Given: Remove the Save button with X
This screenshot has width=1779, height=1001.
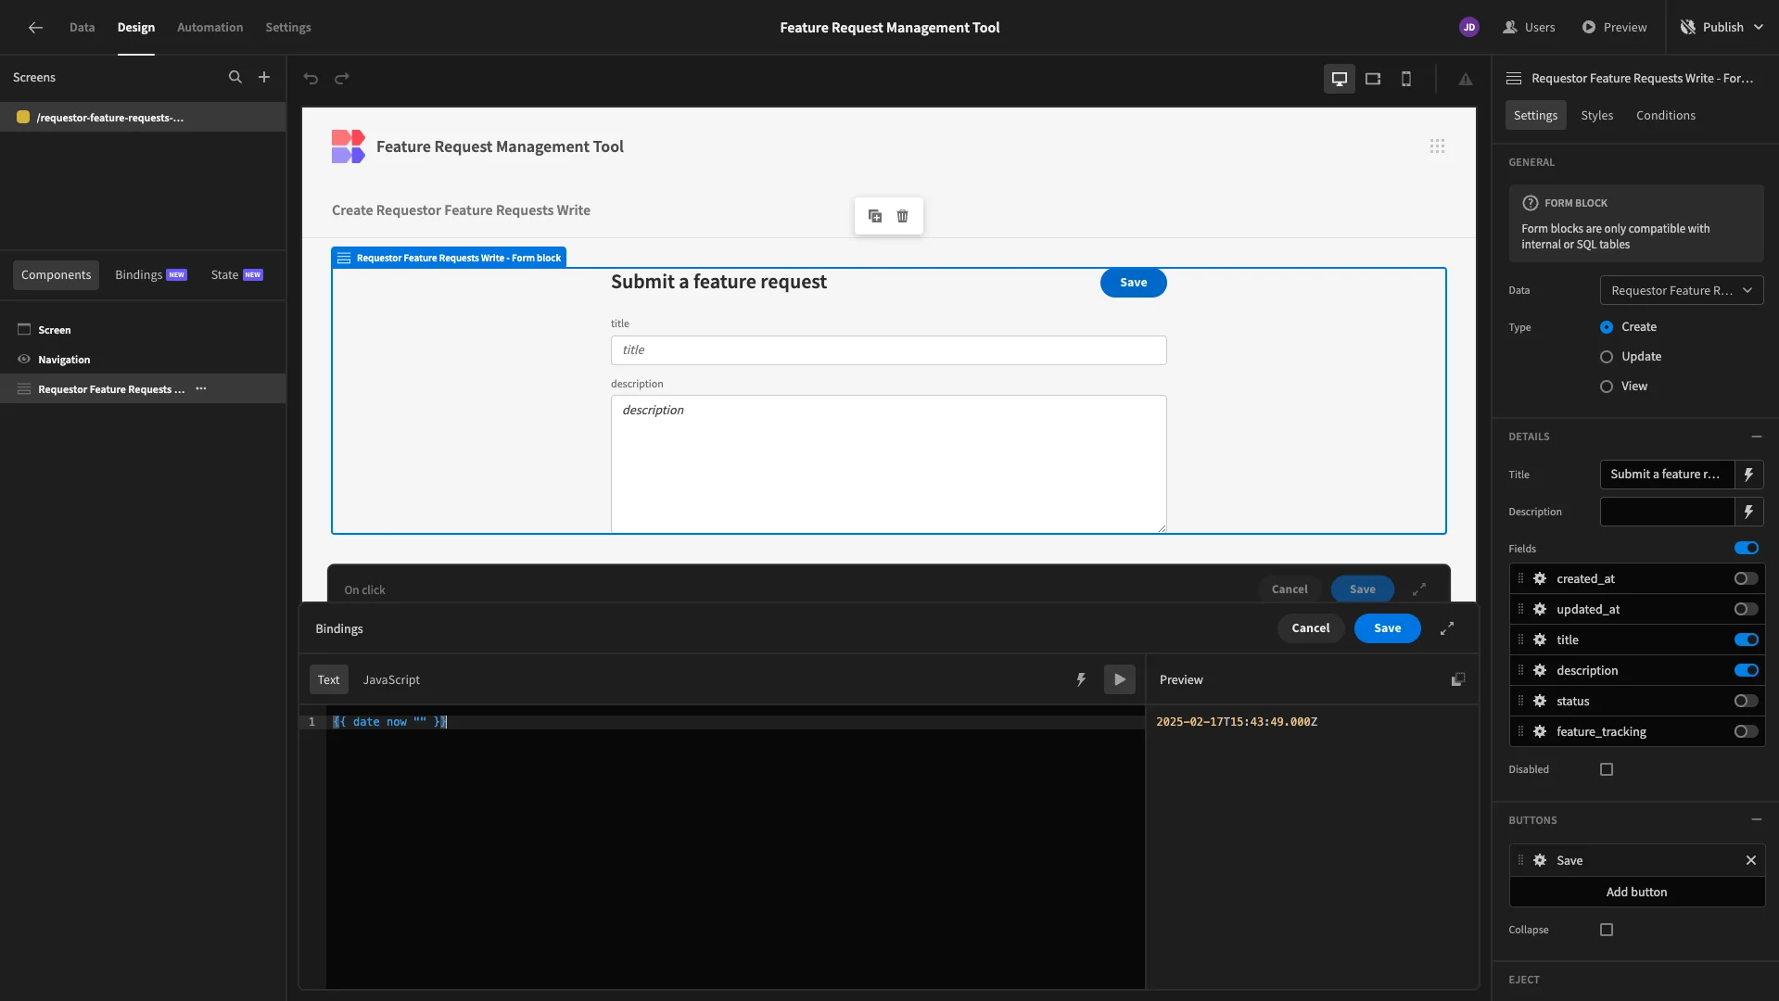Looking at the screenshot, I should click(1751, 860).
